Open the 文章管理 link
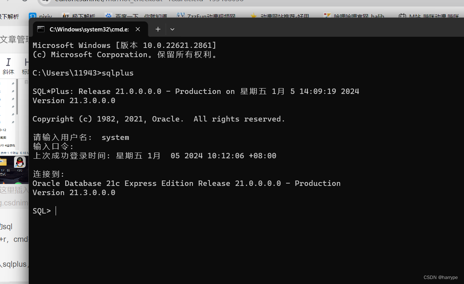The width and height of the screenshot is (464, 284). point(12,39)
